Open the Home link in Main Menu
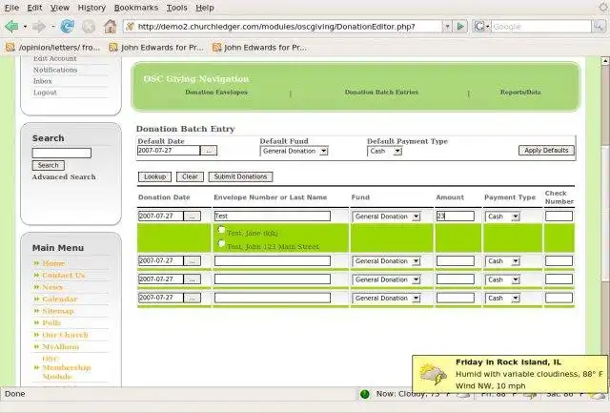The width and height of the screenshot is (610, 413). [53, 263]
